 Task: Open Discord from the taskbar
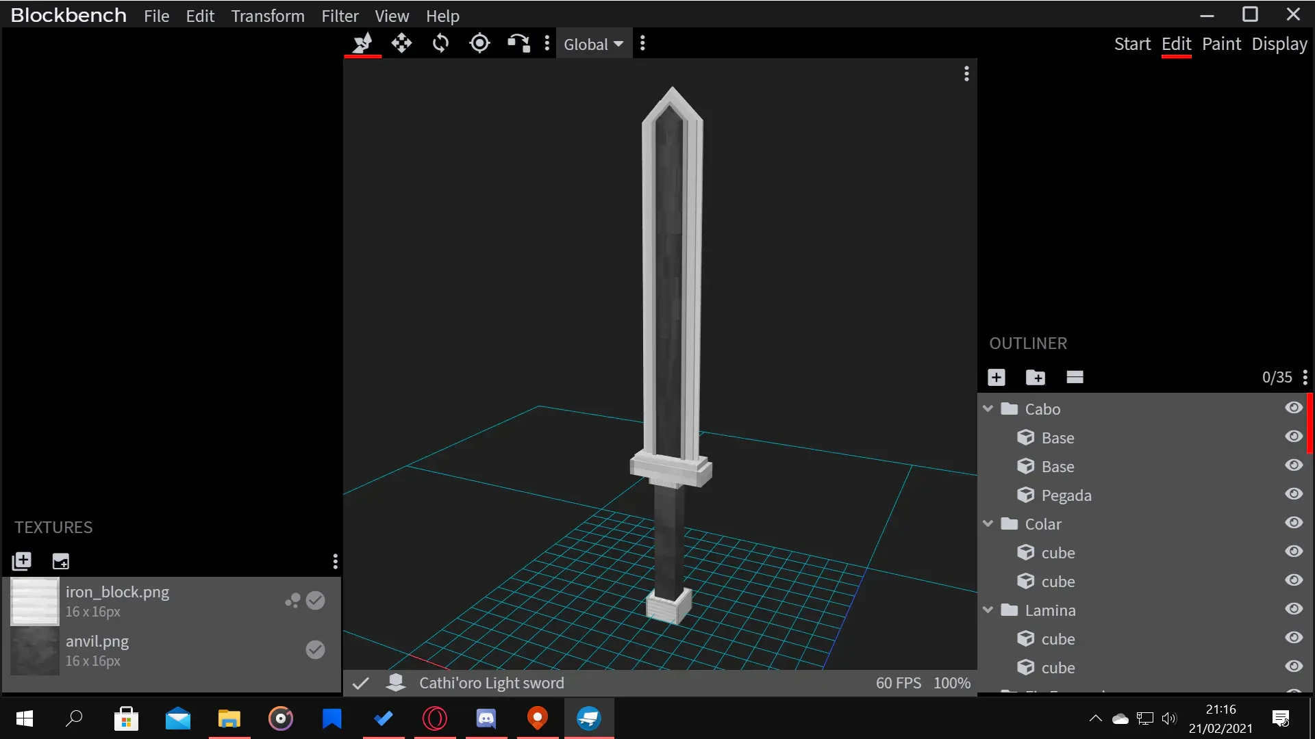486,718
